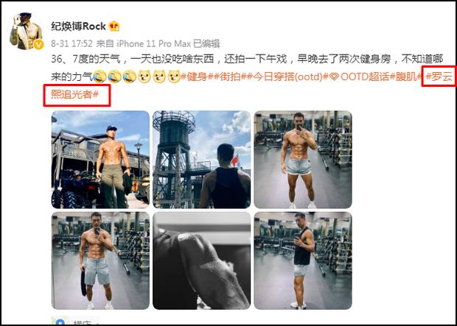
Task: Click the 8-31 17:52 post timestamp
Action: pyautogui.click(x=72, y=43)
